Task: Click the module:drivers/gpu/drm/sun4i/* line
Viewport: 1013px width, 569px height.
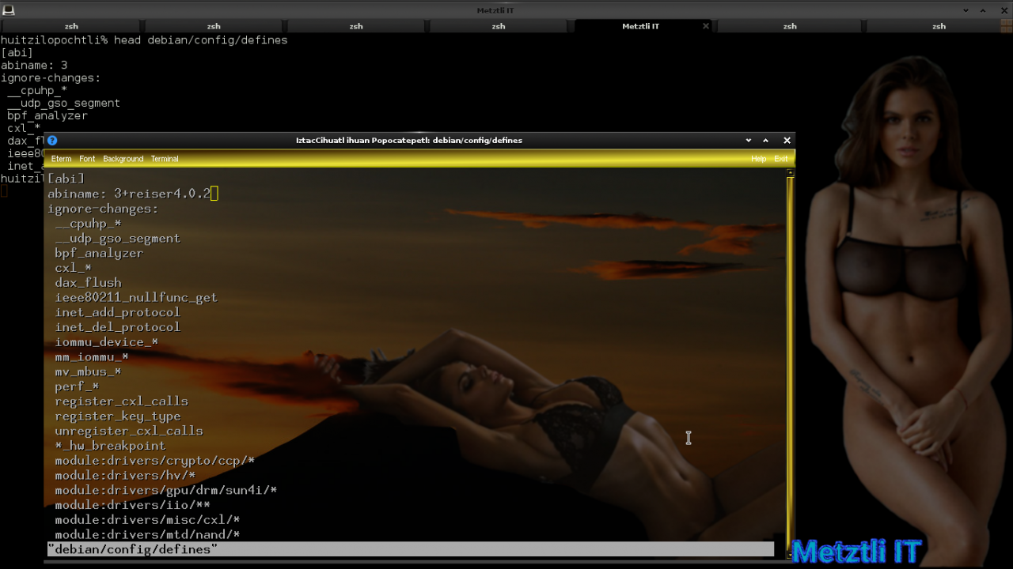Action: (165, 490)
